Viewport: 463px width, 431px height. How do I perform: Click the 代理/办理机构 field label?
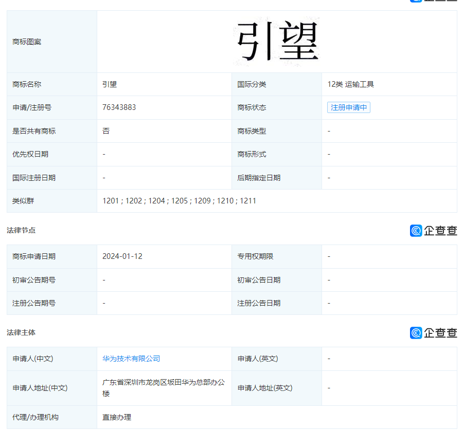35,417
